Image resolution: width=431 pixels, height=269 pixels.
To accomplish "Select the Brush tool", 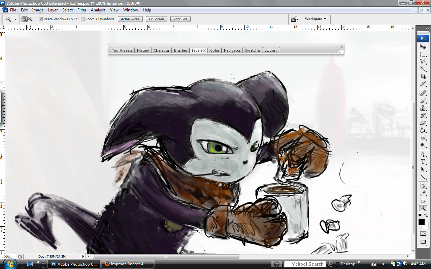I will click(423, 101).
